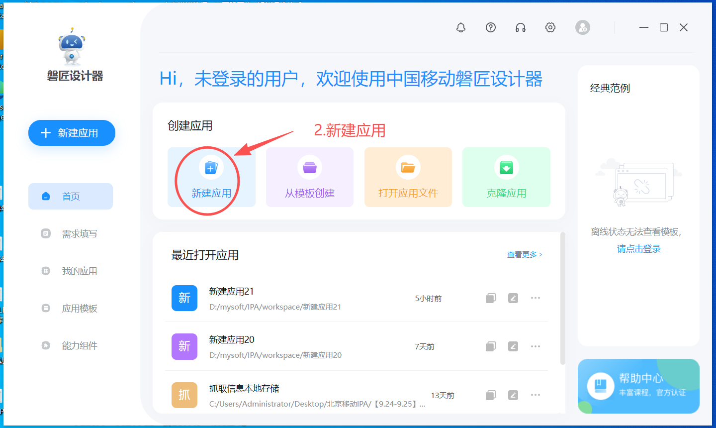Select the 抓取信息本地存储 app name

(244, 388)
